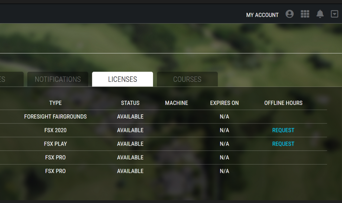
Task: Click the STATUS column header
Action: (130, 103)
